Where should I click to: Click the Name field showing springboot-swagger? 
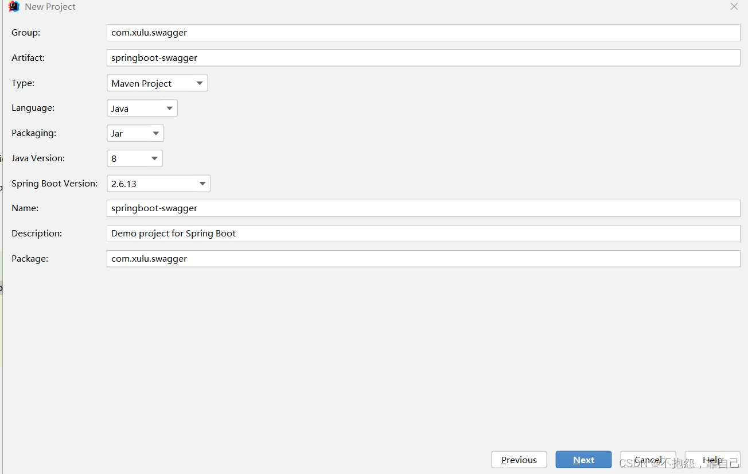(x=402, y=208)
